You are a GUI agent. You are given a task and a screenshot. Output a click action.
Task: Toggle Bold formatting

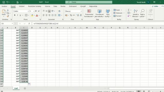tap(15, 15)
